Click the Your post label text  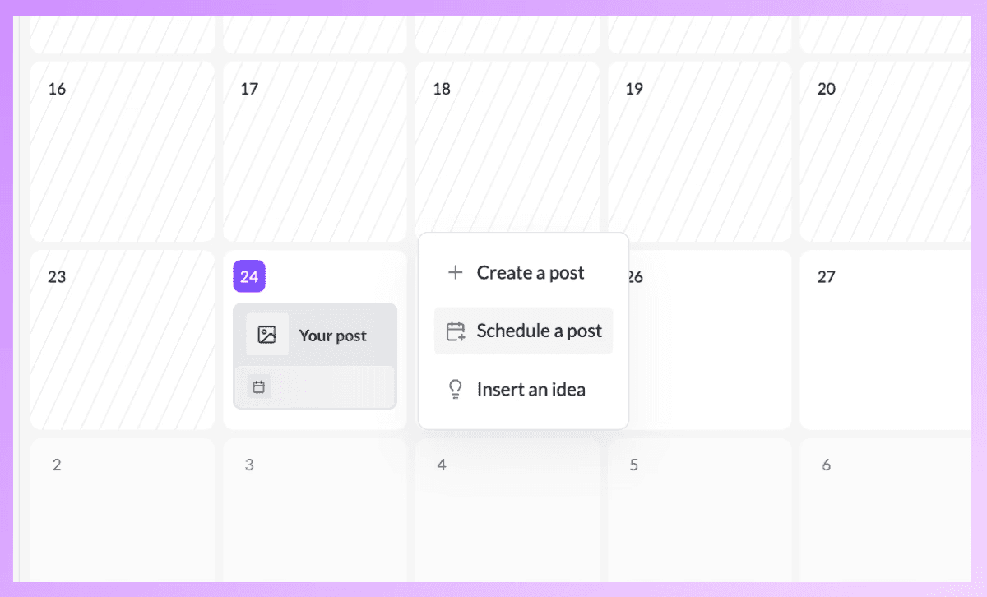point(333,335)
